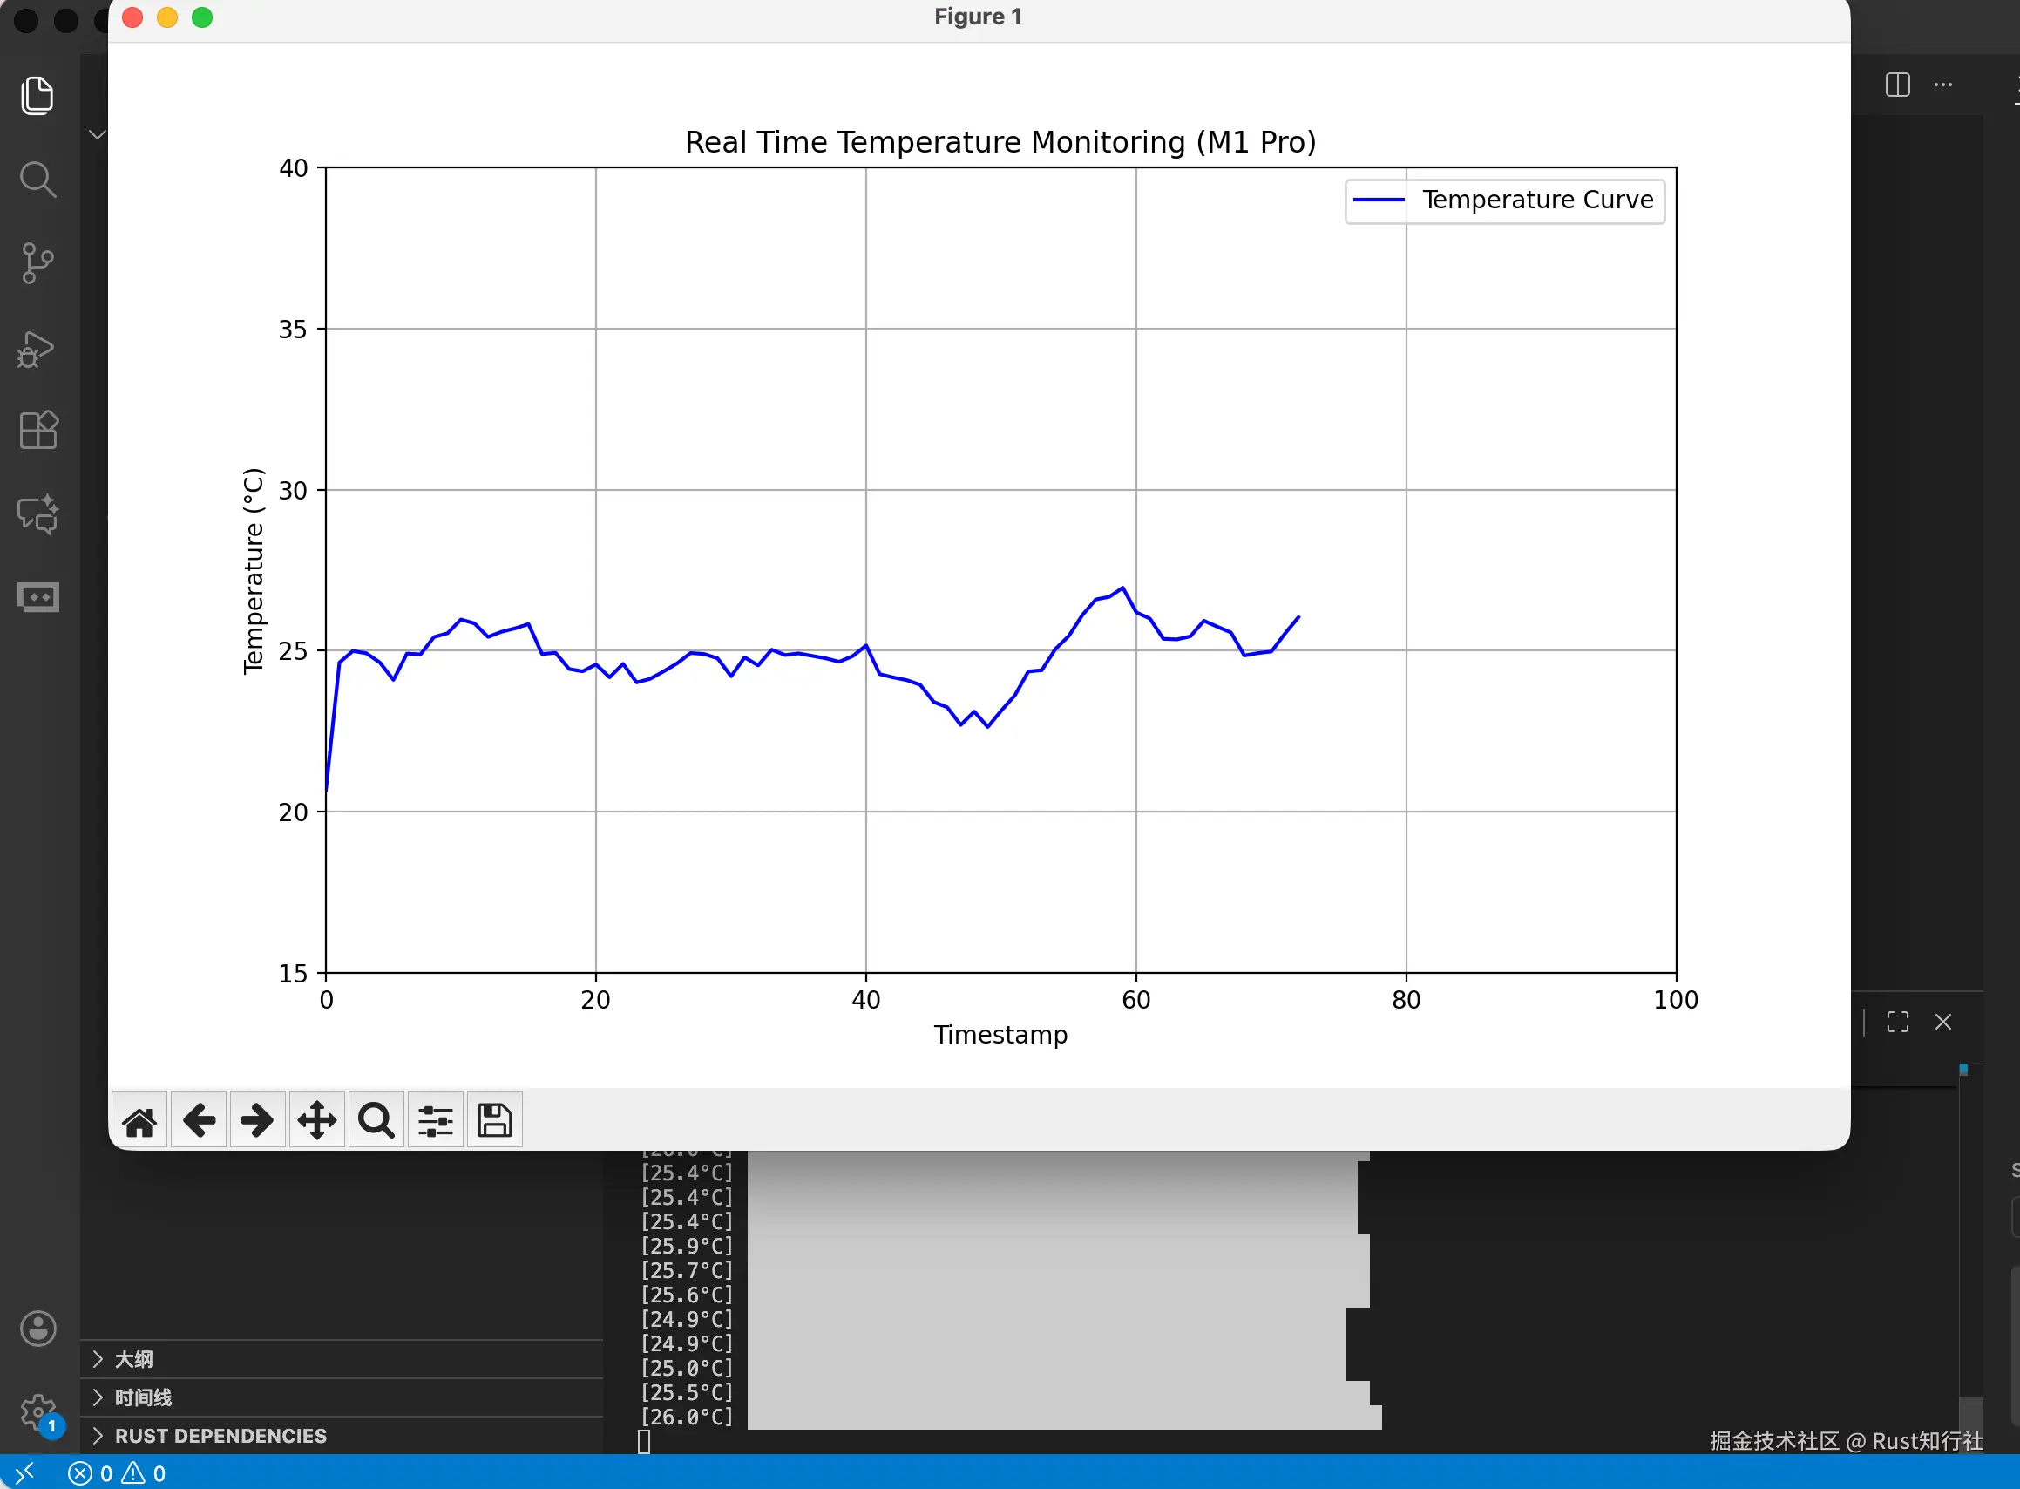2020x1489 pixels.
Task: Open the Run and Debug view
Action: [x=37, y=349]
